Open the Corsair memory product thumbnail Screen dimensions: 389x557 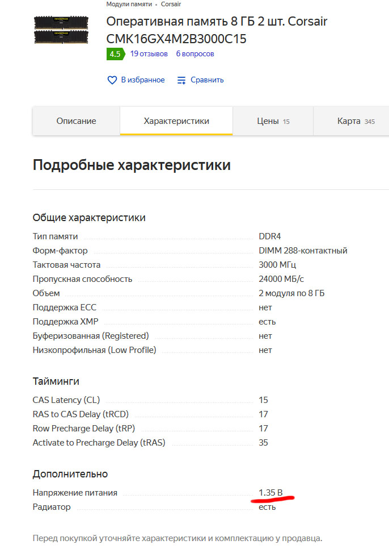coord(61,30)
